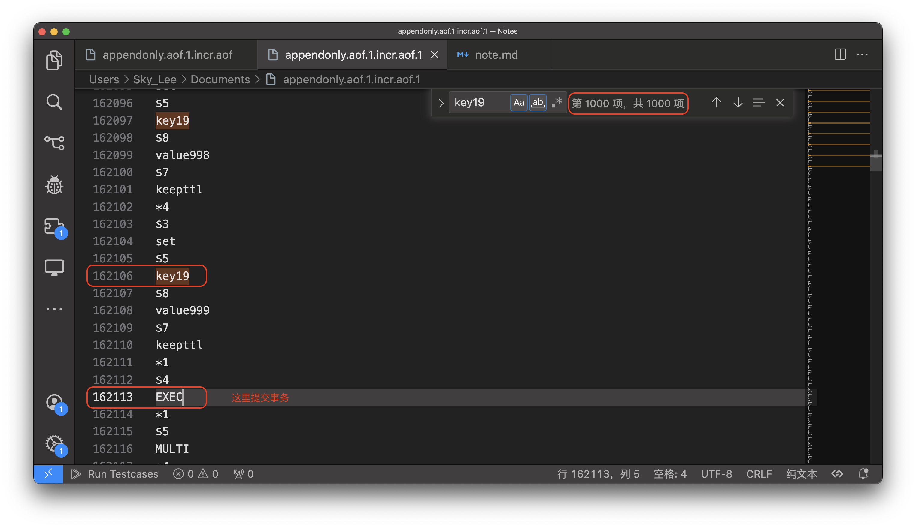916x528 pixels.
Task: Open the Search view in activity bar
Action: tap(54, 102)
